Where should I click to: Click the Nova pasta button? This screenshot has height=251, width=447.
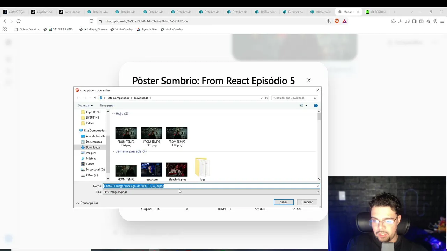pyautogui.click(x=107, y=105)
